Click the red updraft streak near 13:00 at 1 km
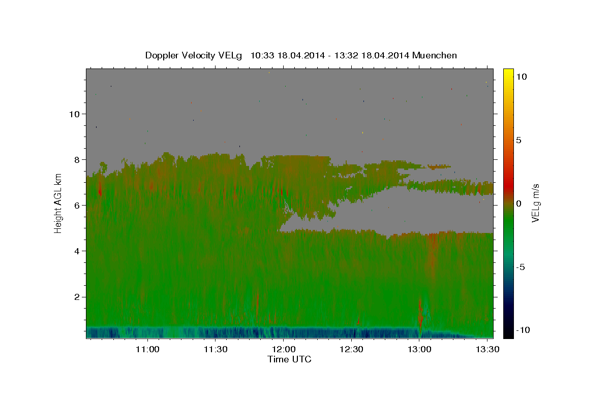Viewport: 610px width, 406px height. click(420, 313)
